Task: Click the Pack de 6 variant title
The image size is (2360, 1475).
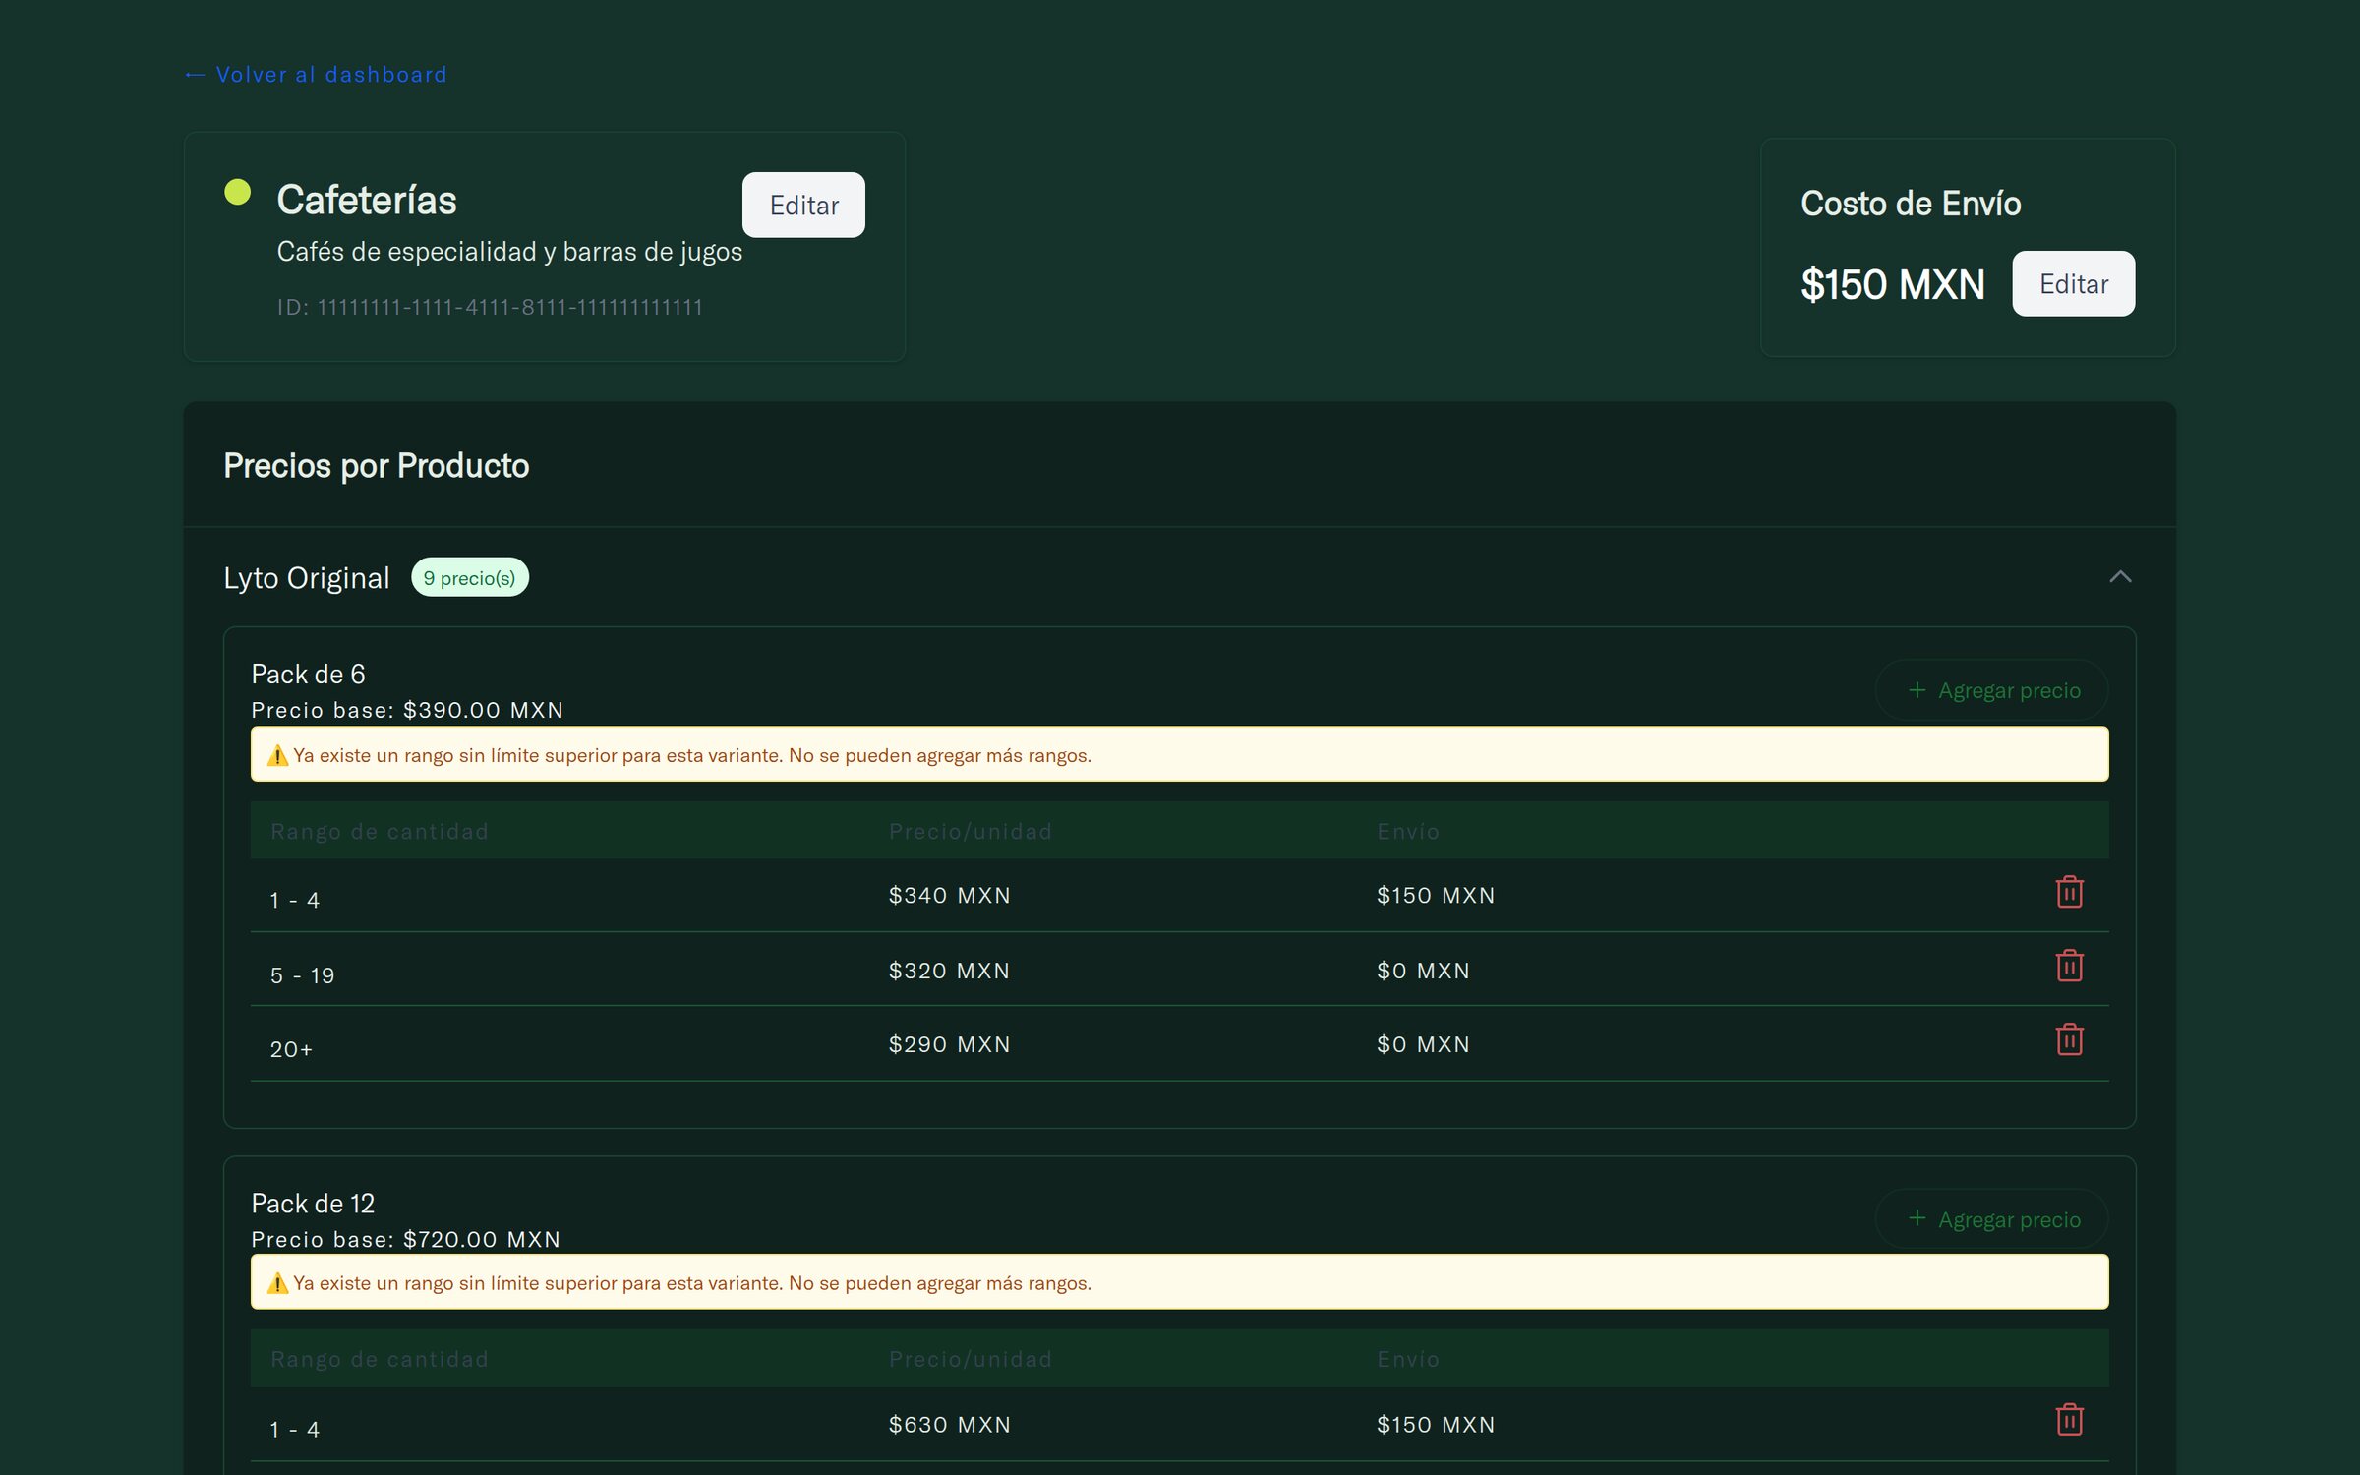Action: coord(308,674)
